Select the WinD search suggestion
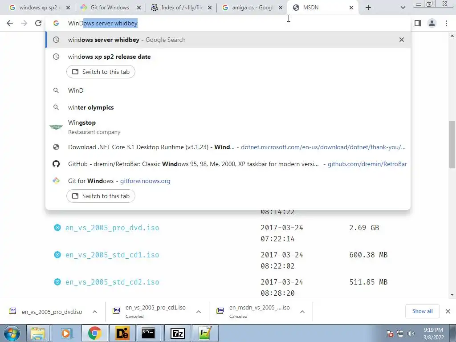 point(228,90)
